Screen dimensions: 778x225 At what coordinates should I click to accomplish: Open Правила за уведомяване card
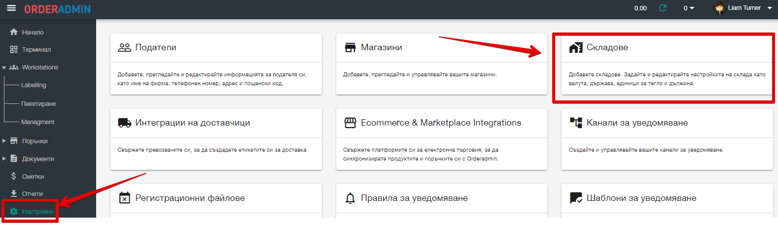click(442, 201)
